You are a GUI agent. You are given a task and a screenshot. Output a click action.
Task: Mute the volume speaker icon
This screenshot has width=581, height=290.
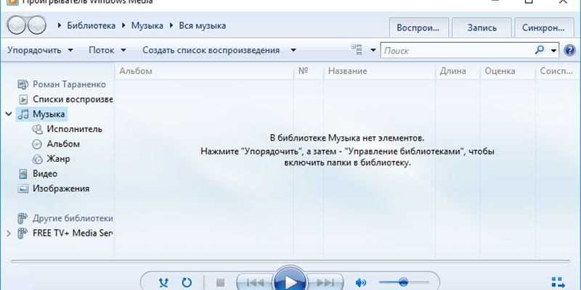tap(360, 283)
